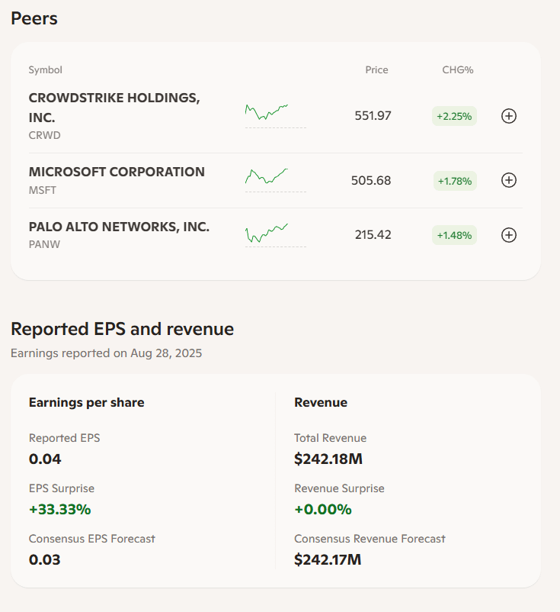Open MICROSOFT CORPORATION company name
The image size is (560, 612).
pyautogui.click(x=117, y=172)
